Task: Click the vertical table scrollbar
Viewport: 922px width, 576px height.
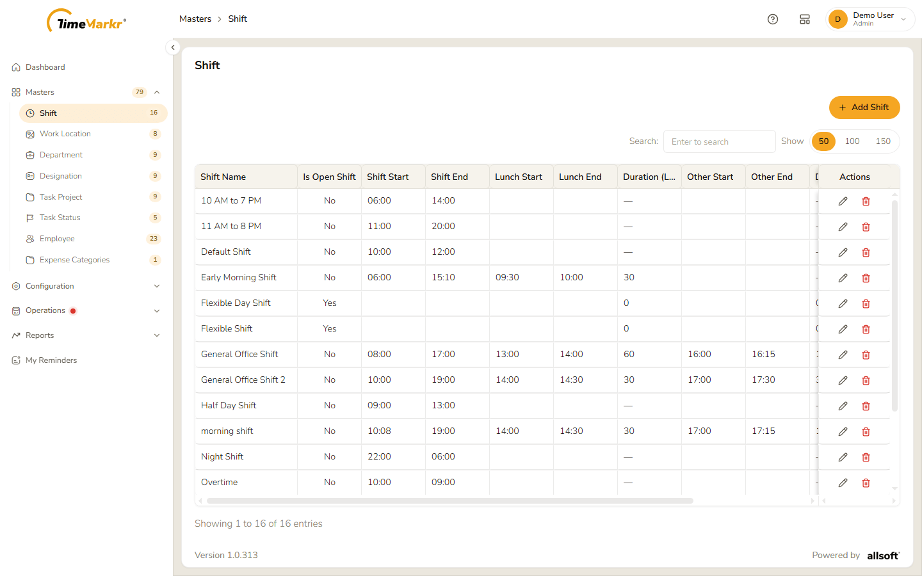Action: 894,306
